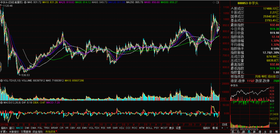
Task: Click the circle icon before the VOL-TDX label
Action: 1,80
